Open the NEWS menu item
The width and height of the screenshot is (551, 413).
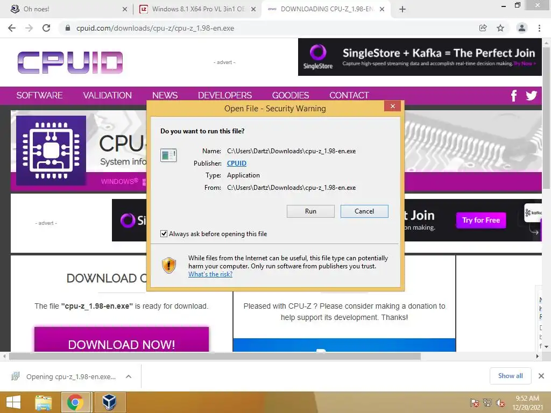165,96
